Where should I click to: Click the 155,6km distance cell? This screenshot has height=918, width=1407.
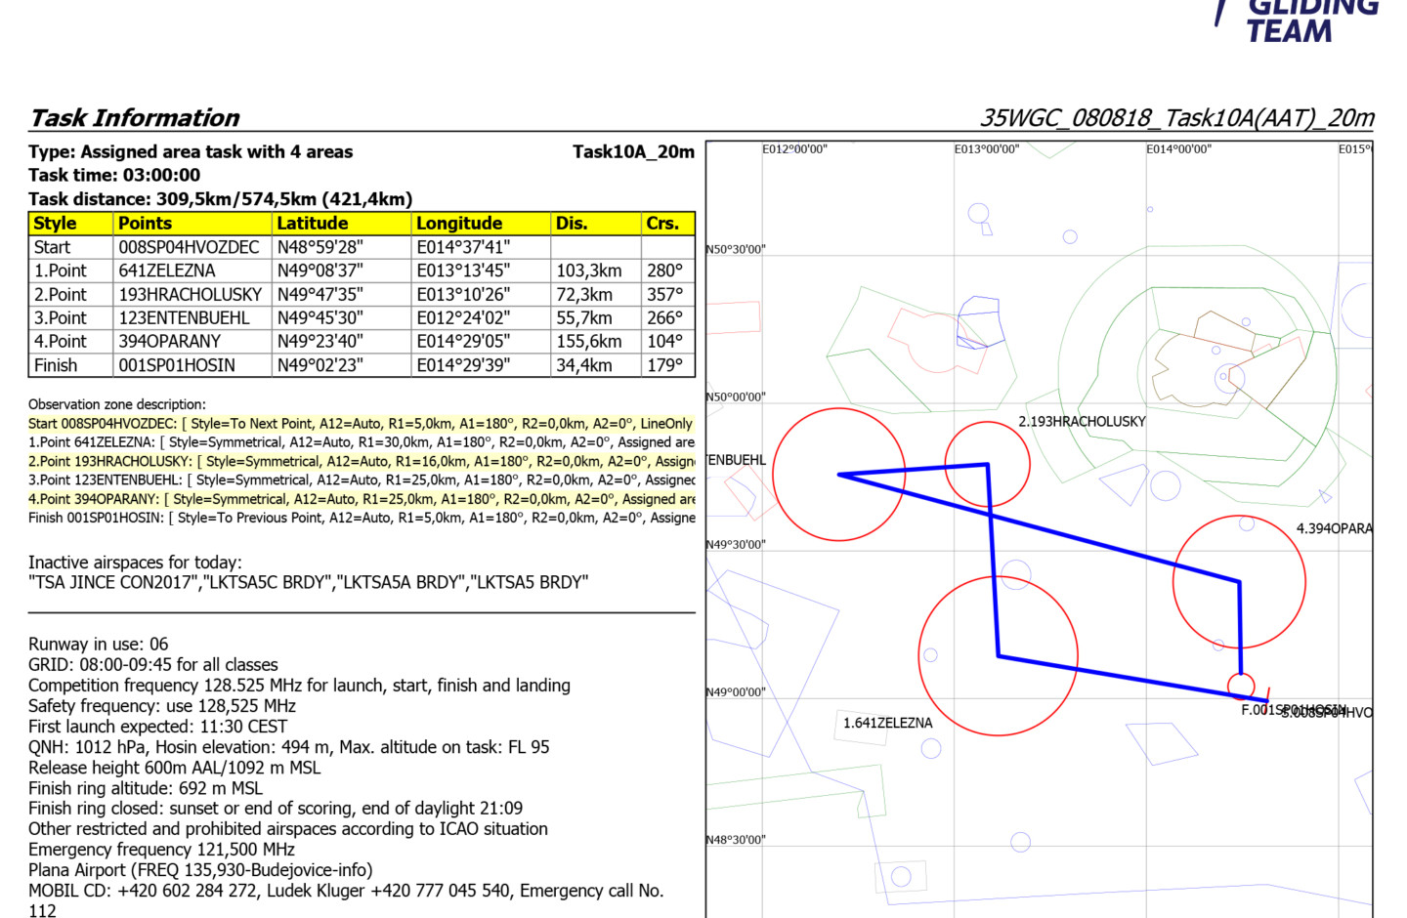588,342
